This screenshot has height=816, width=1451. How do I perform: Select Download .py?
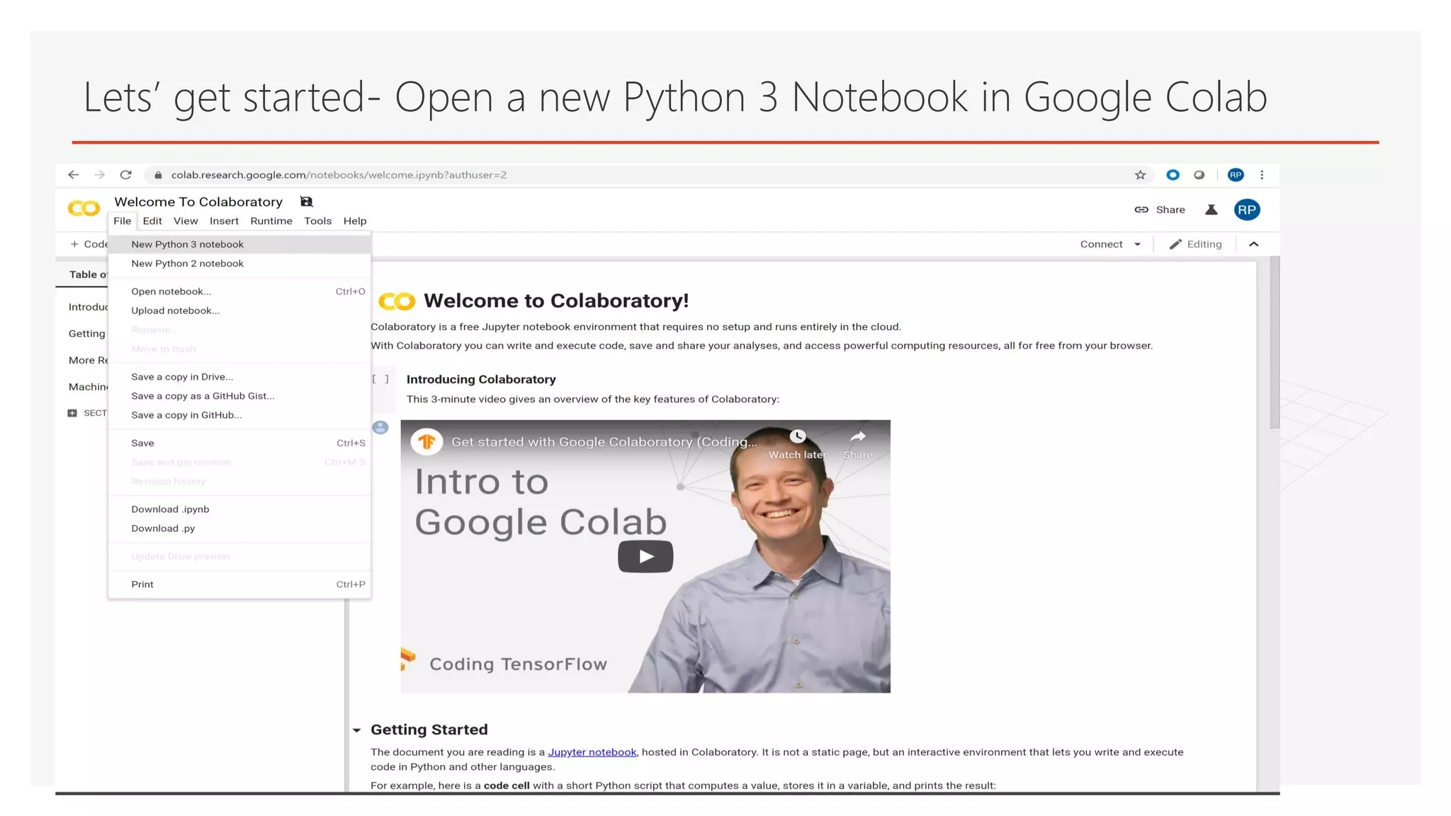pos(239,528)
